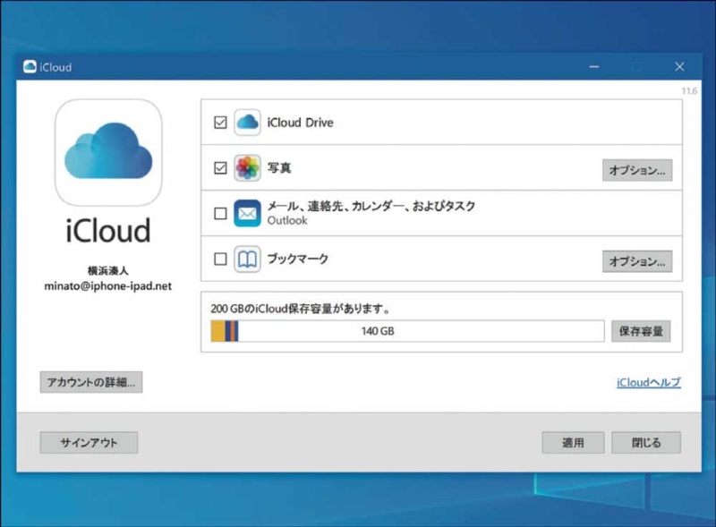716x527 pixels.
Task: Enable the mail, contacts, calendar checkbox
Action: 220,214
